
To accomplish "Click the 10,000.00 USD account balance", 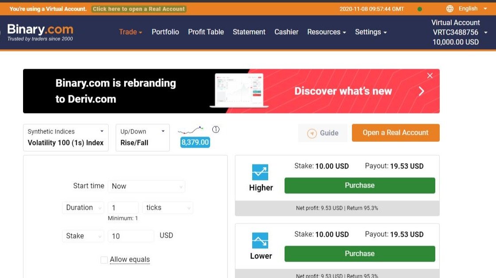I will coord(456,42).
